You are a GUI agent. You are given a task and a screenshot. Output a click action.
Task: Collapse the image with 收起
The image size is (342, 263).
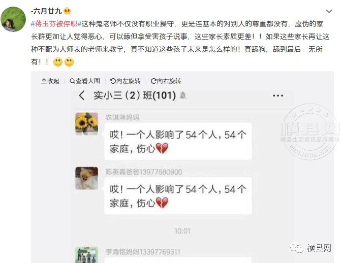[50, 81]
